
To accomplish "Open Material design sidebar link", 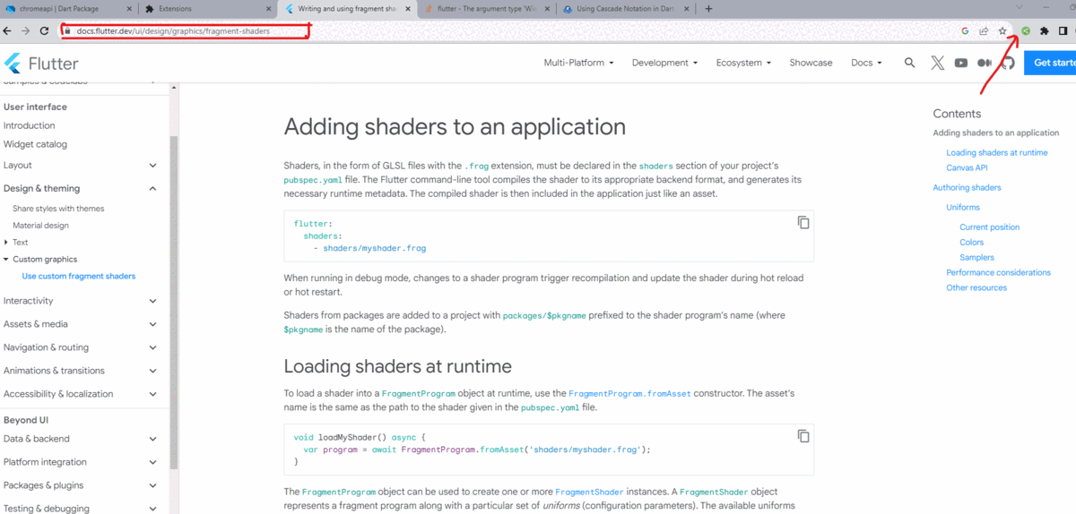I will [x=40, y=226].
